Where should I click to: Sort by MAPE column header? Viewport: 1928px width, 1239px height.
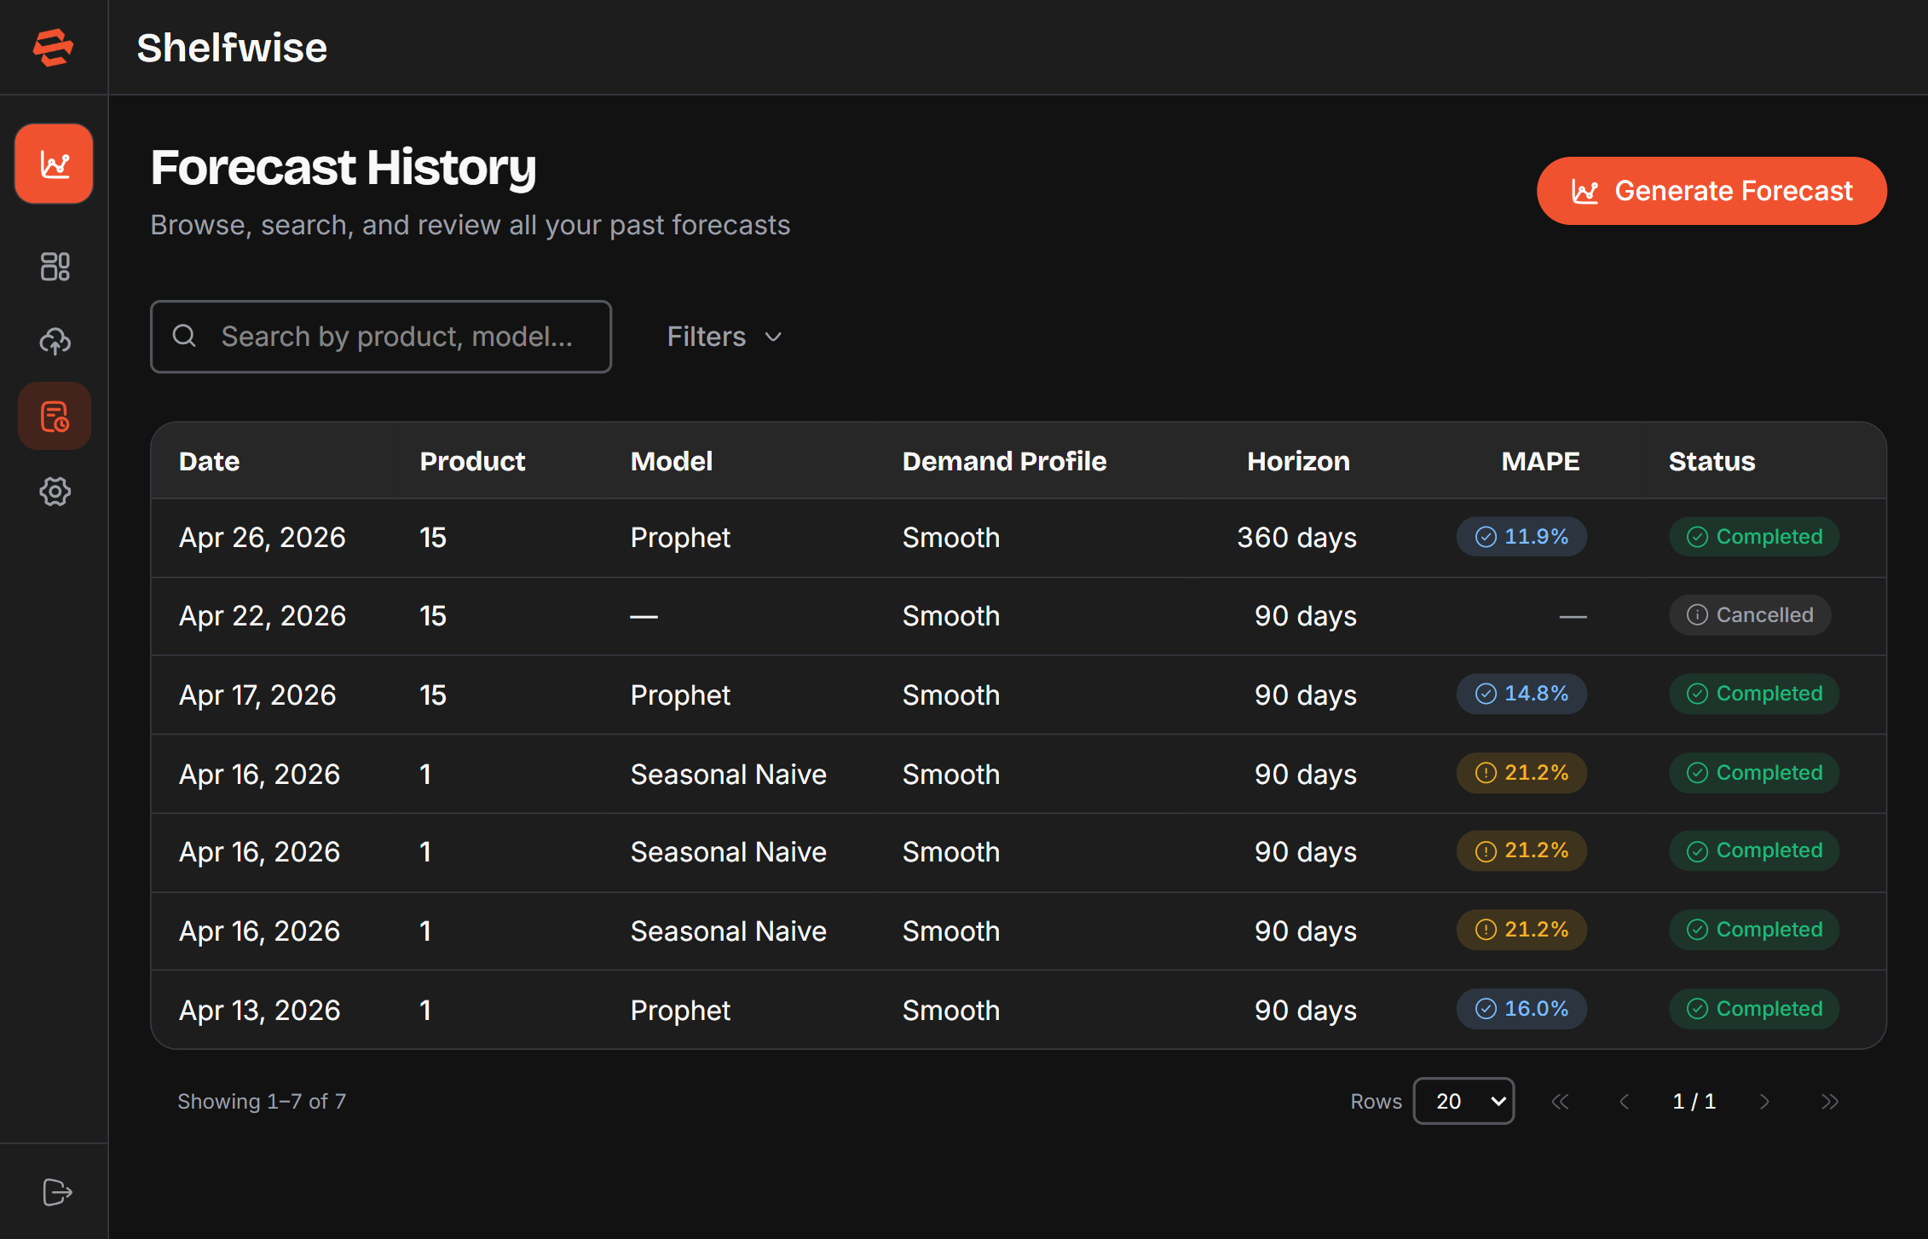(x=1540, y=461)
